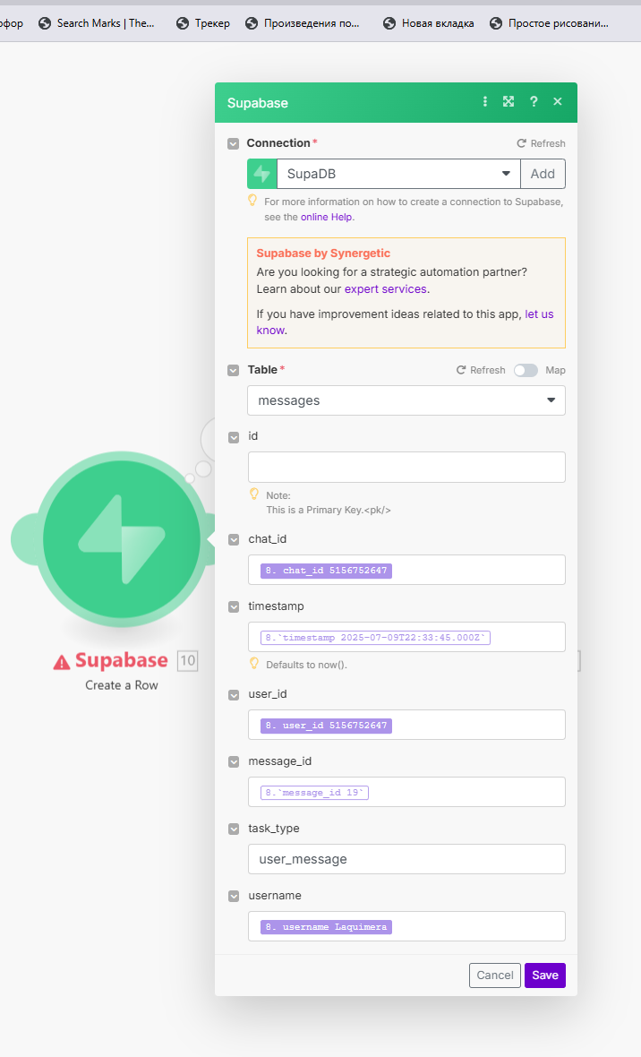This screenshot has height=1057, width=641.
Task: Click the Table Refresh icon
Action: pos(461,370)
